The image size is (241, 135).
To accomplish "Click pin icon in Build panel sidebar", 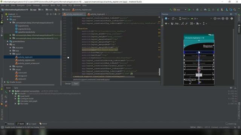I will tap(6, 102).
